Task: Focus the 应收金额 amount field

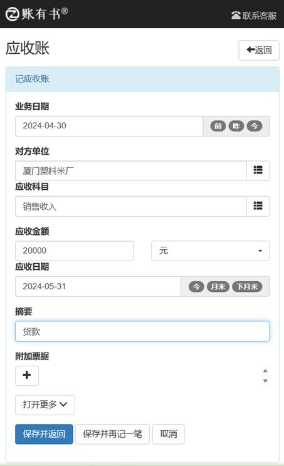Action: [75, 251]
